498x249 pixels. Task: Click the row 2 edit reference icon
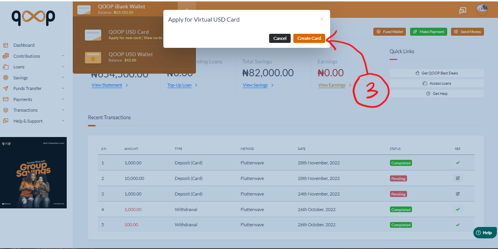click(458, 178)
